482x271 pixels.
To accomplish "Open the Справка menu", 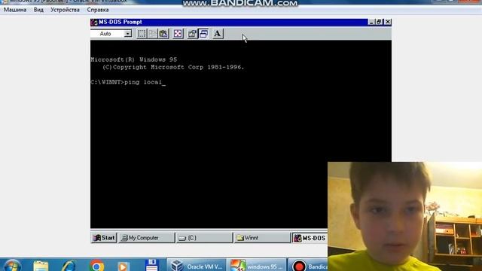I will pos(98,10).
